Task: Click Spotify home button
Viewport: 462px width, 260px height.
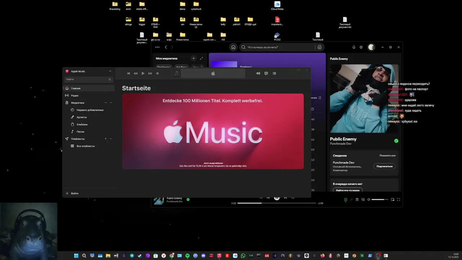Action: coord(234,47)
